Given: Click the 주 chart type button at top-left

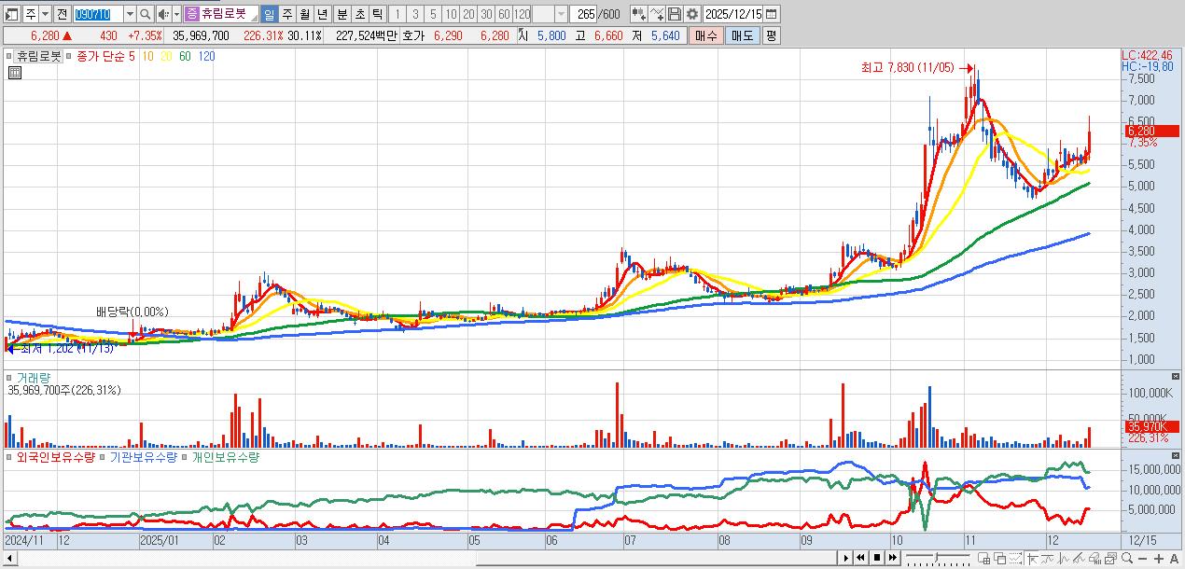Looking at the screenshot, I should [31, 14].
